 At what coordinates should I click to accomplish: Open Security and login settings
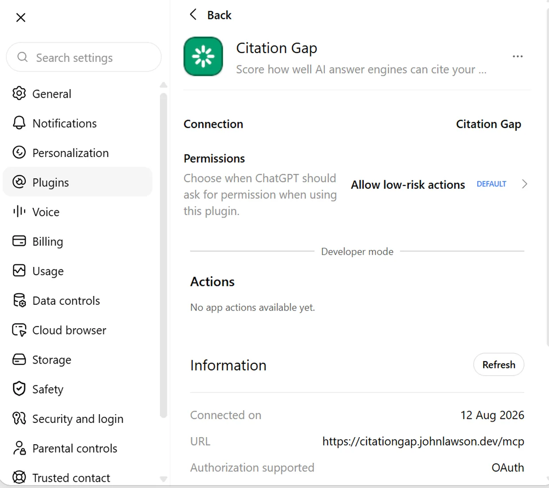[x=77, y=419]
